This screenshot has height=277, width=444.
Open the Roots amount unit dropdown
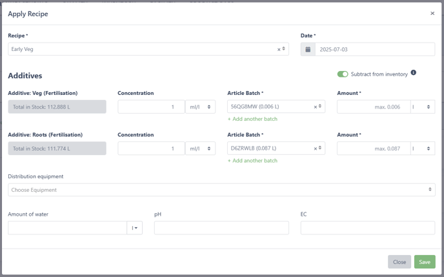click(x=423, y=149)
